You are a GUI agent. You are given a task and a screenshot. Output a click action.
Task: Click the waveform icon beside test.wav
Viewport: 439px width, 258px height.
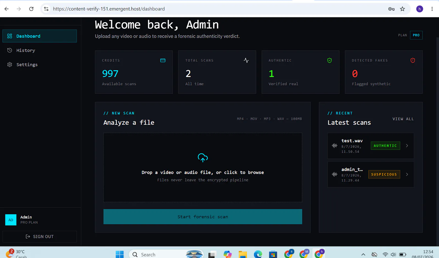pyautogui.click(x=334, y=146)
